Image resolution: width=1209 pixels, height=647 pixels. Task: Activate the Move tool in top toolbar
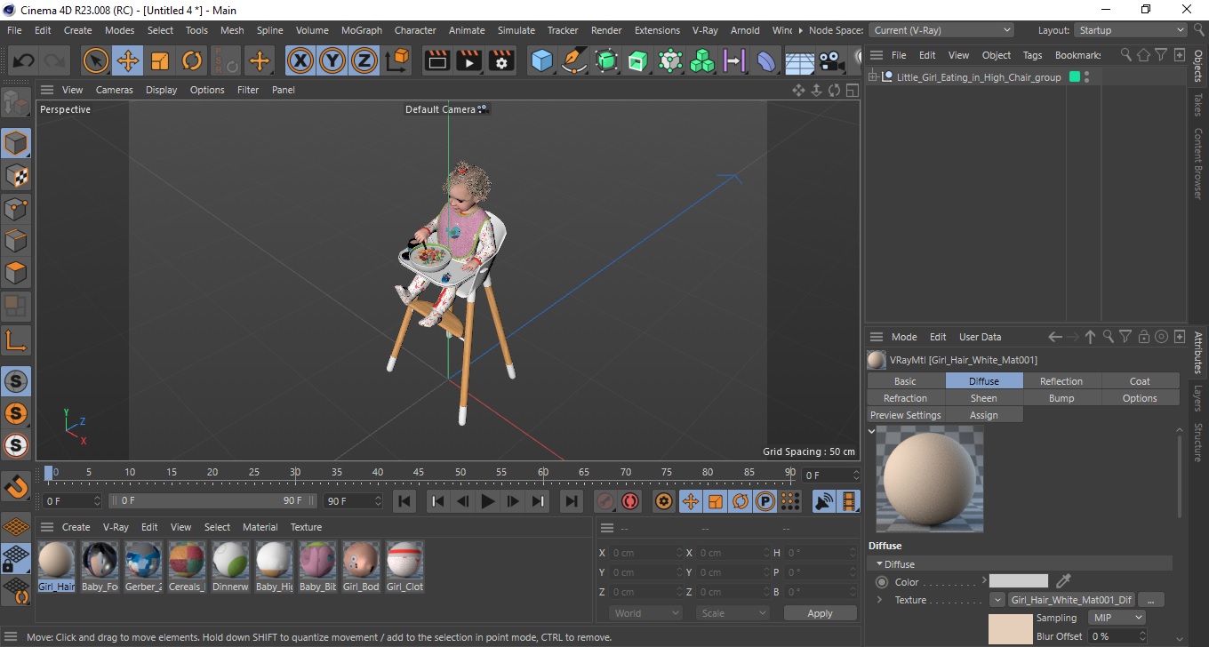(x=128, y=61)
